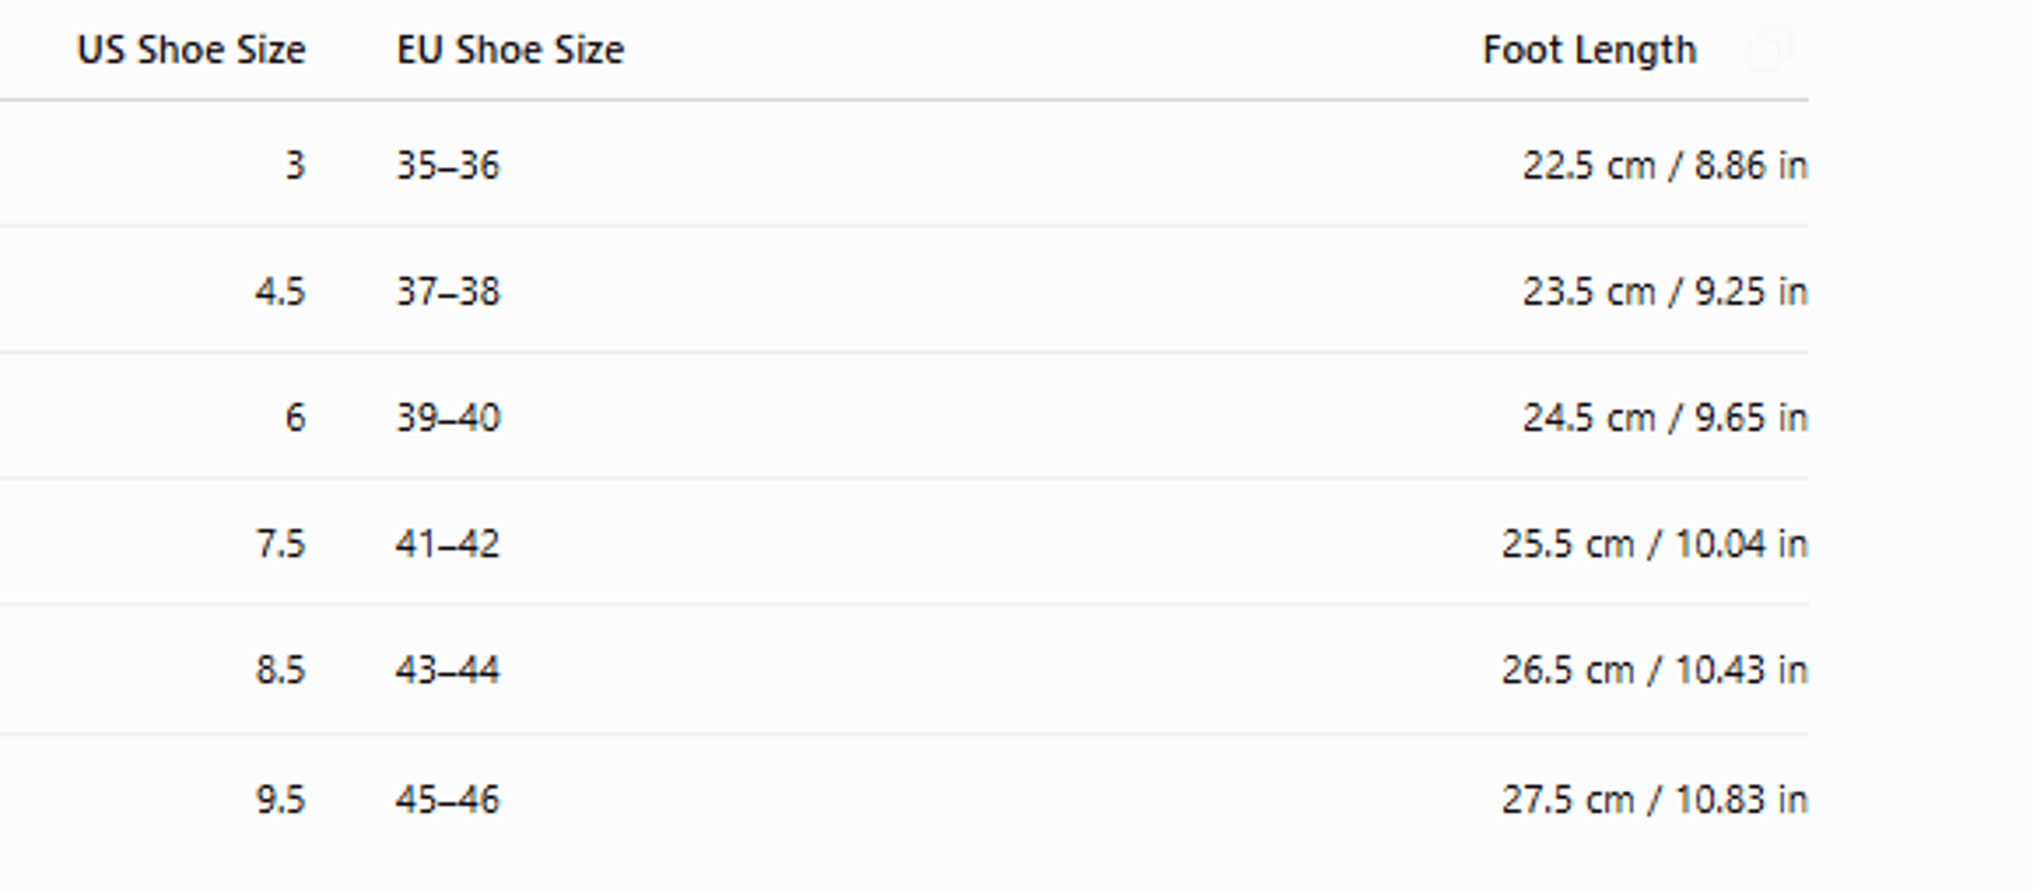Viewport: 2033px width, 890px height.
Task: Click the EU Shoe Size column header
Action: (x=510, y=50)
